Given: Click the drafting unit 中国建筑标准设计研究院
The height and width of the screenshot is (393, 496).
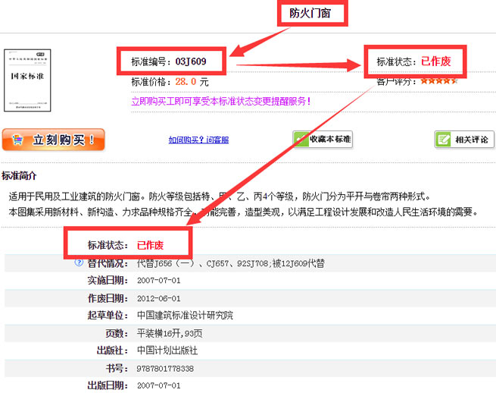Looking at the screenshot, I should tap(185, 315).
